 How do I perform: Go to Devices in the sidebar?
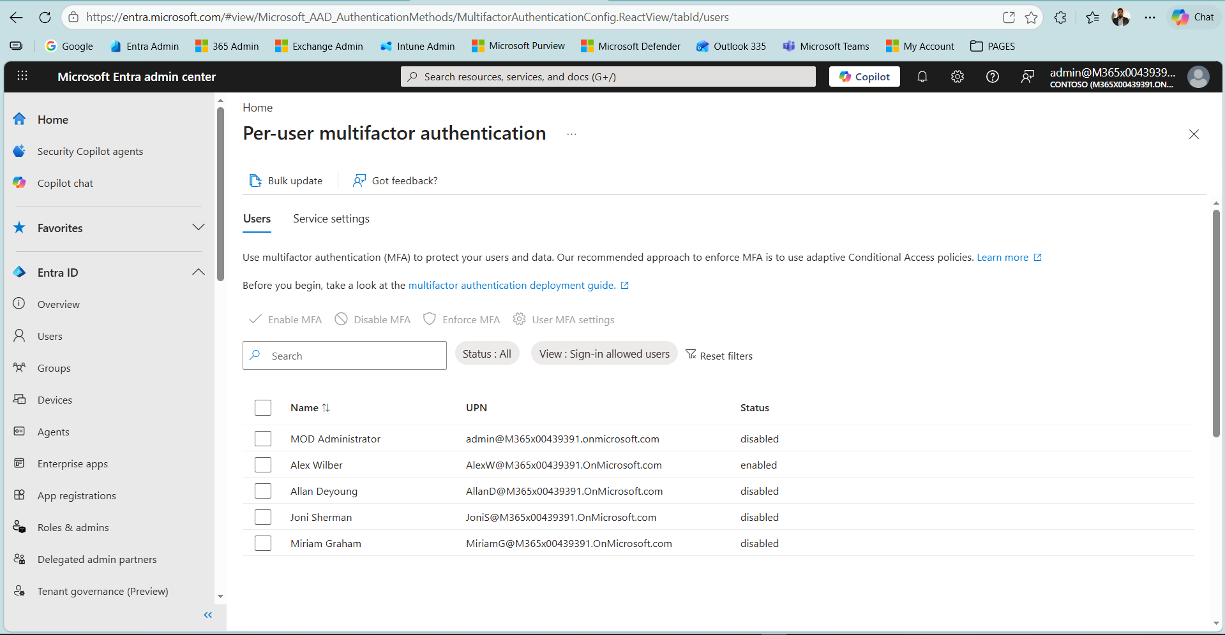click(54, 400)
